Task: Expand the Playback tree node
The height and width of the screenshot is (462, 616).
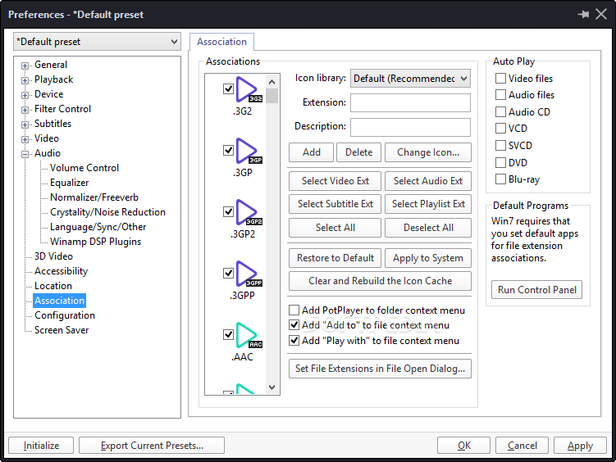Action: [25, 80]
